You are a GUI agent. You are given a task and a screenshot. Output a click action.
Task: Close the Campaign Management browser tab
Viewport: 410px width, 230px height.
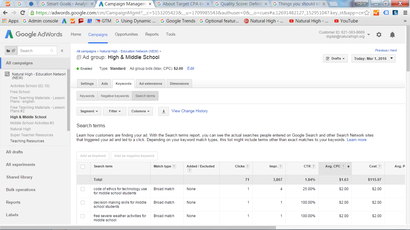pyautogui.click(x=150, y=4)
